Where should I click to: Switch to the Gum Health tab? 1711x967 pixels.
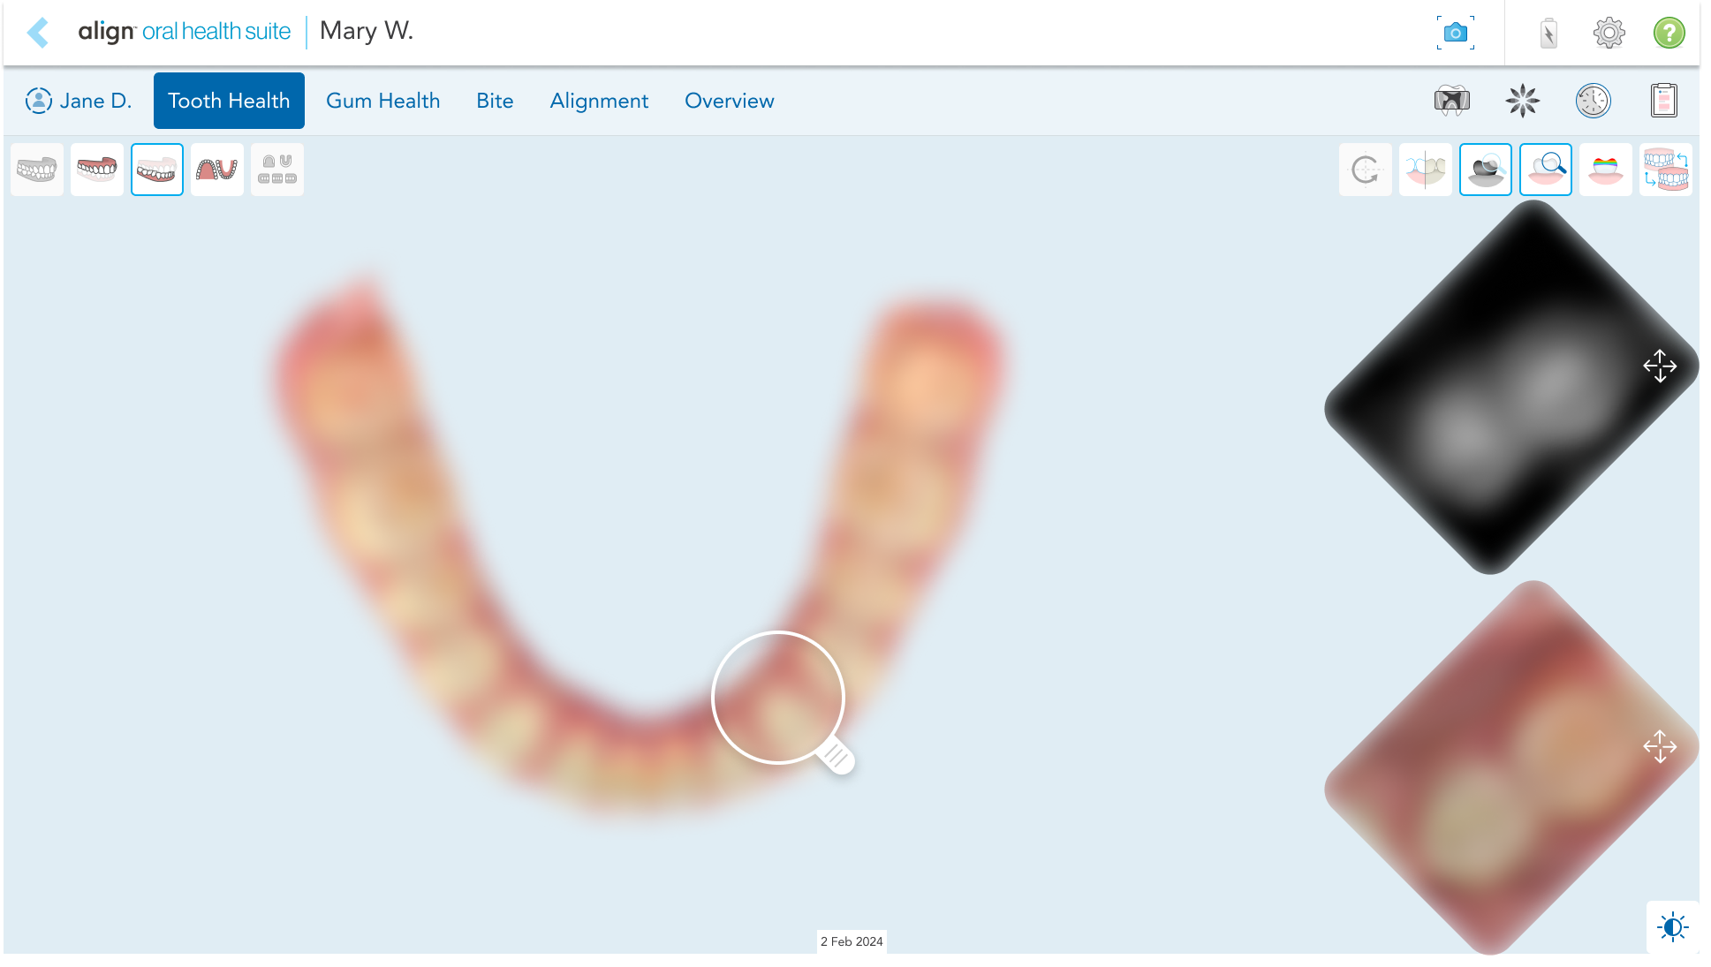click(382, 101)
